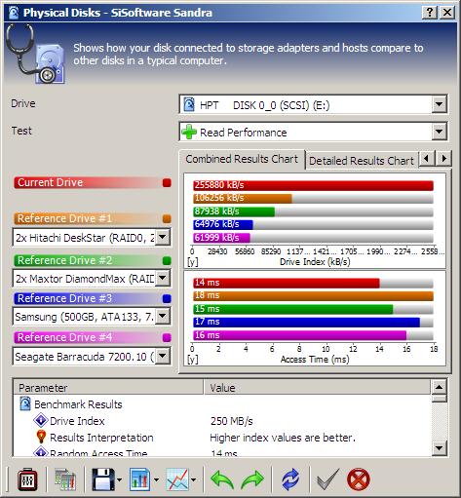This screenshot has height=498, width=461.
Task: Open the save icon dropdown arrow
Action: tap(119, 479)
